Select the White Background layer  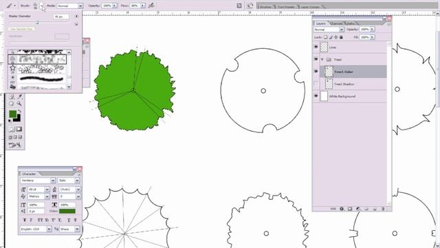[350, 96]
